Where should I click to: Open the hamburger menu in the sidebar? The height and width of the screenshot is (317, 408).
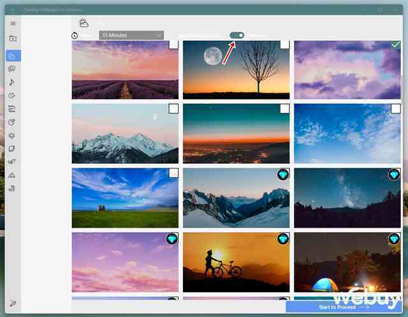(13, 24)
